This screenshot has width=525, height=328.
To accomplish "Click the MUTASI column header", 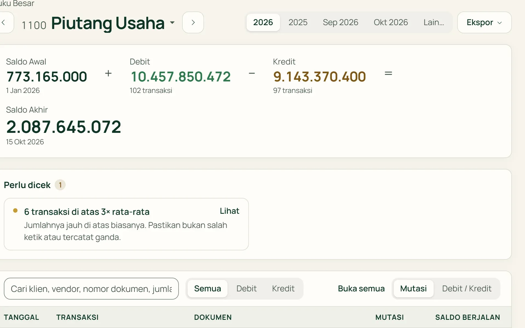I will point(389,317).
